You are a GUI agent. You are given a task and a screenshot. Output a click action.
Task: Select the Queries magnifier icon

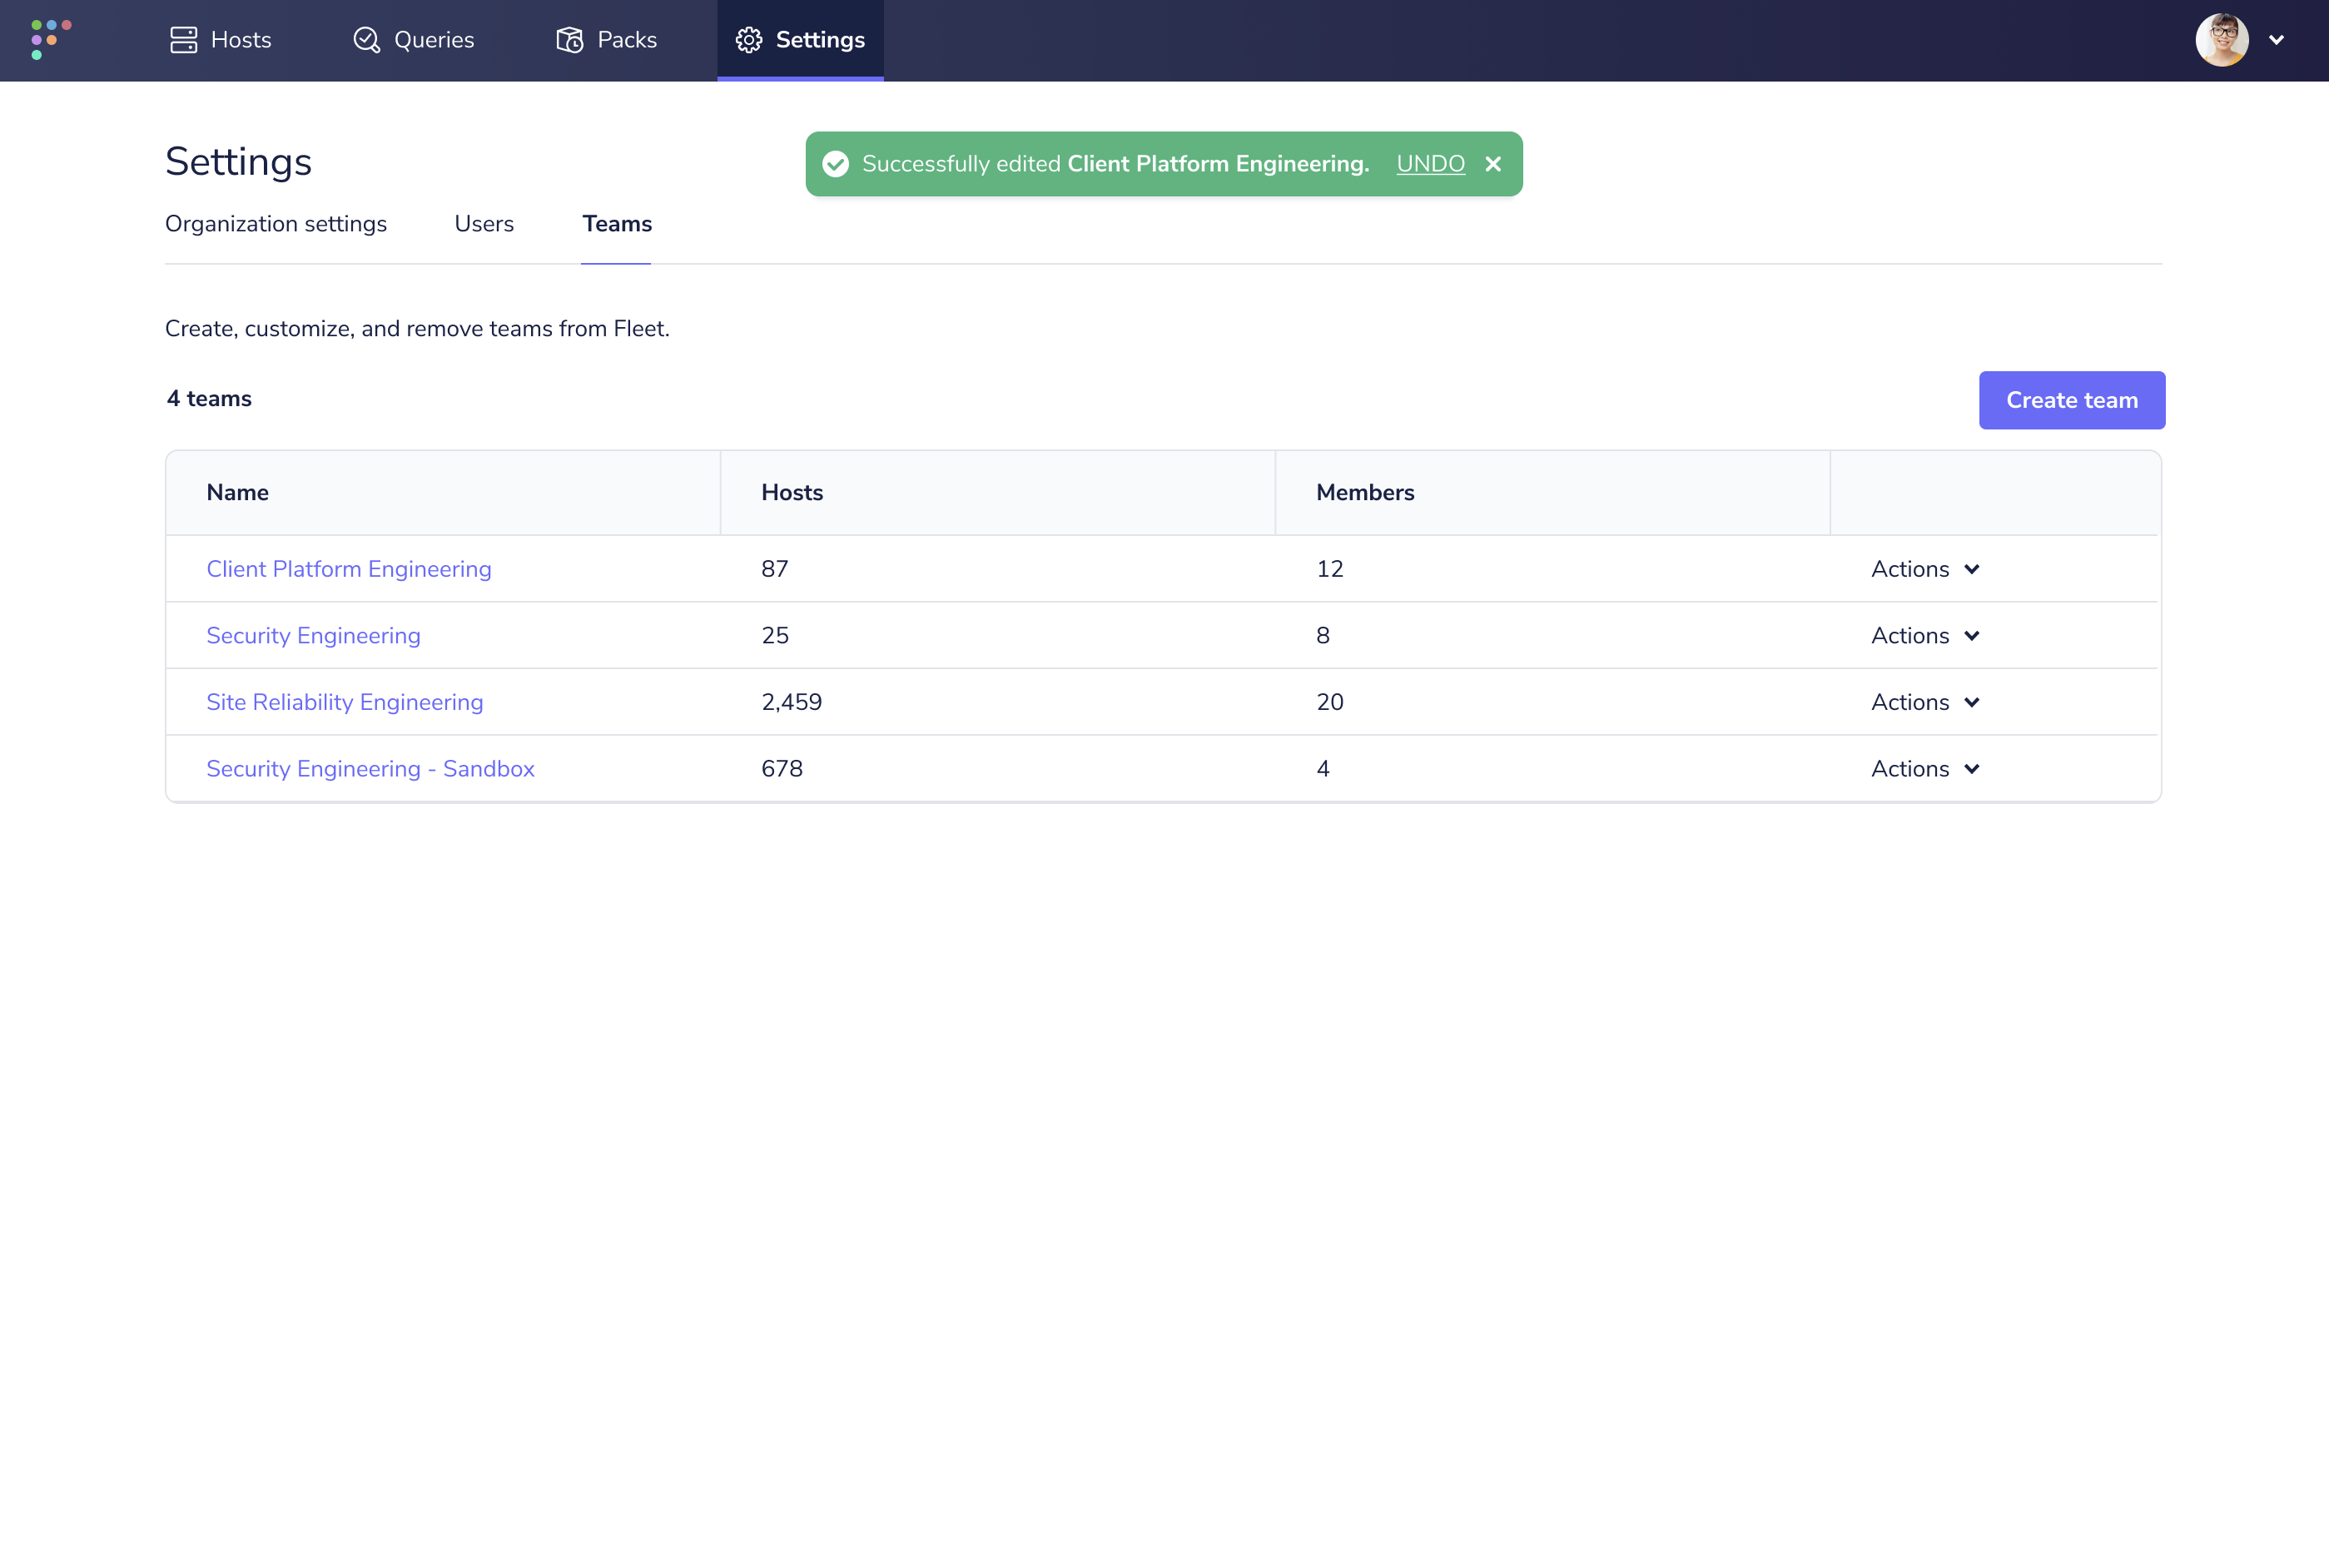coord(367,40)
